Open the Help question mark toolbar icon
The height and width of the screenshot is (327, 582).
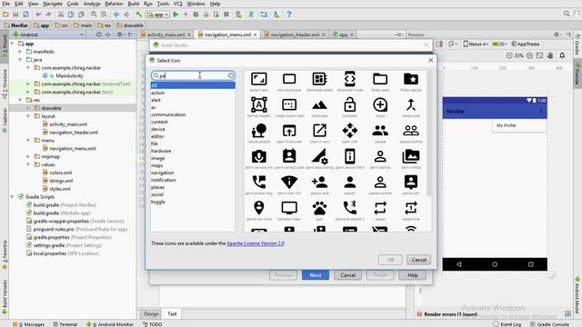tap(289, 15)
